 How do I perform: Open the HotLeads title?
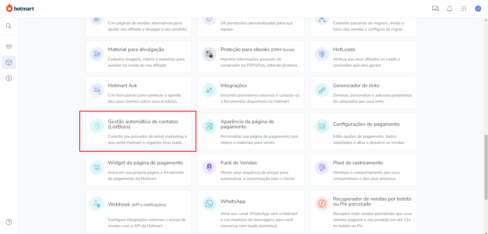click(344, 50)
